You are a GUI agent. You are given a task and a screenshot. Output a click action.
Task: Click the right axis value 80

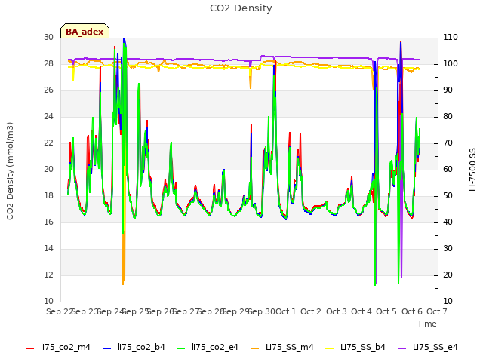[448, 117]
